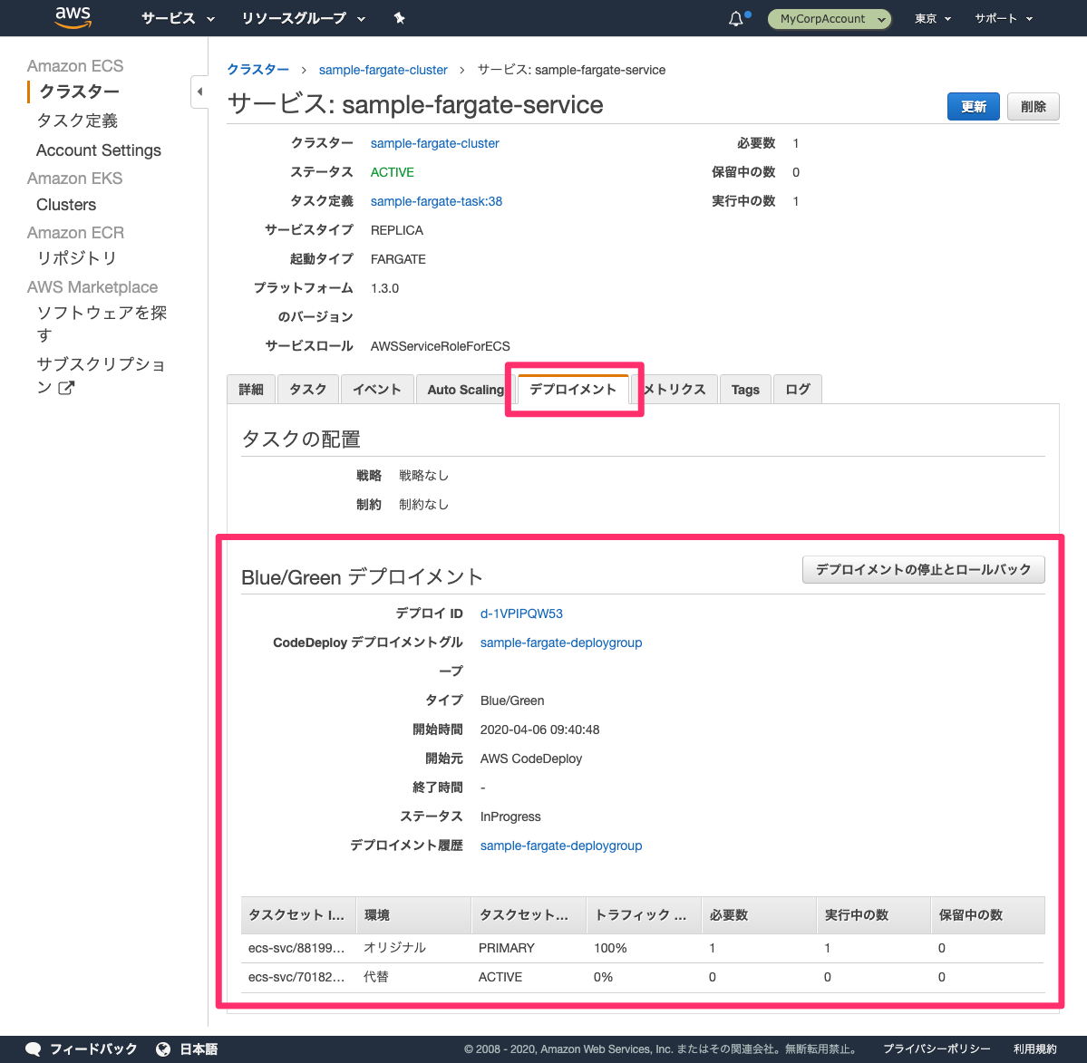This screenshot has height=1063, width=1087.
Task: Switch to the メトリクス tab
Action: click(x=676, y=389)
